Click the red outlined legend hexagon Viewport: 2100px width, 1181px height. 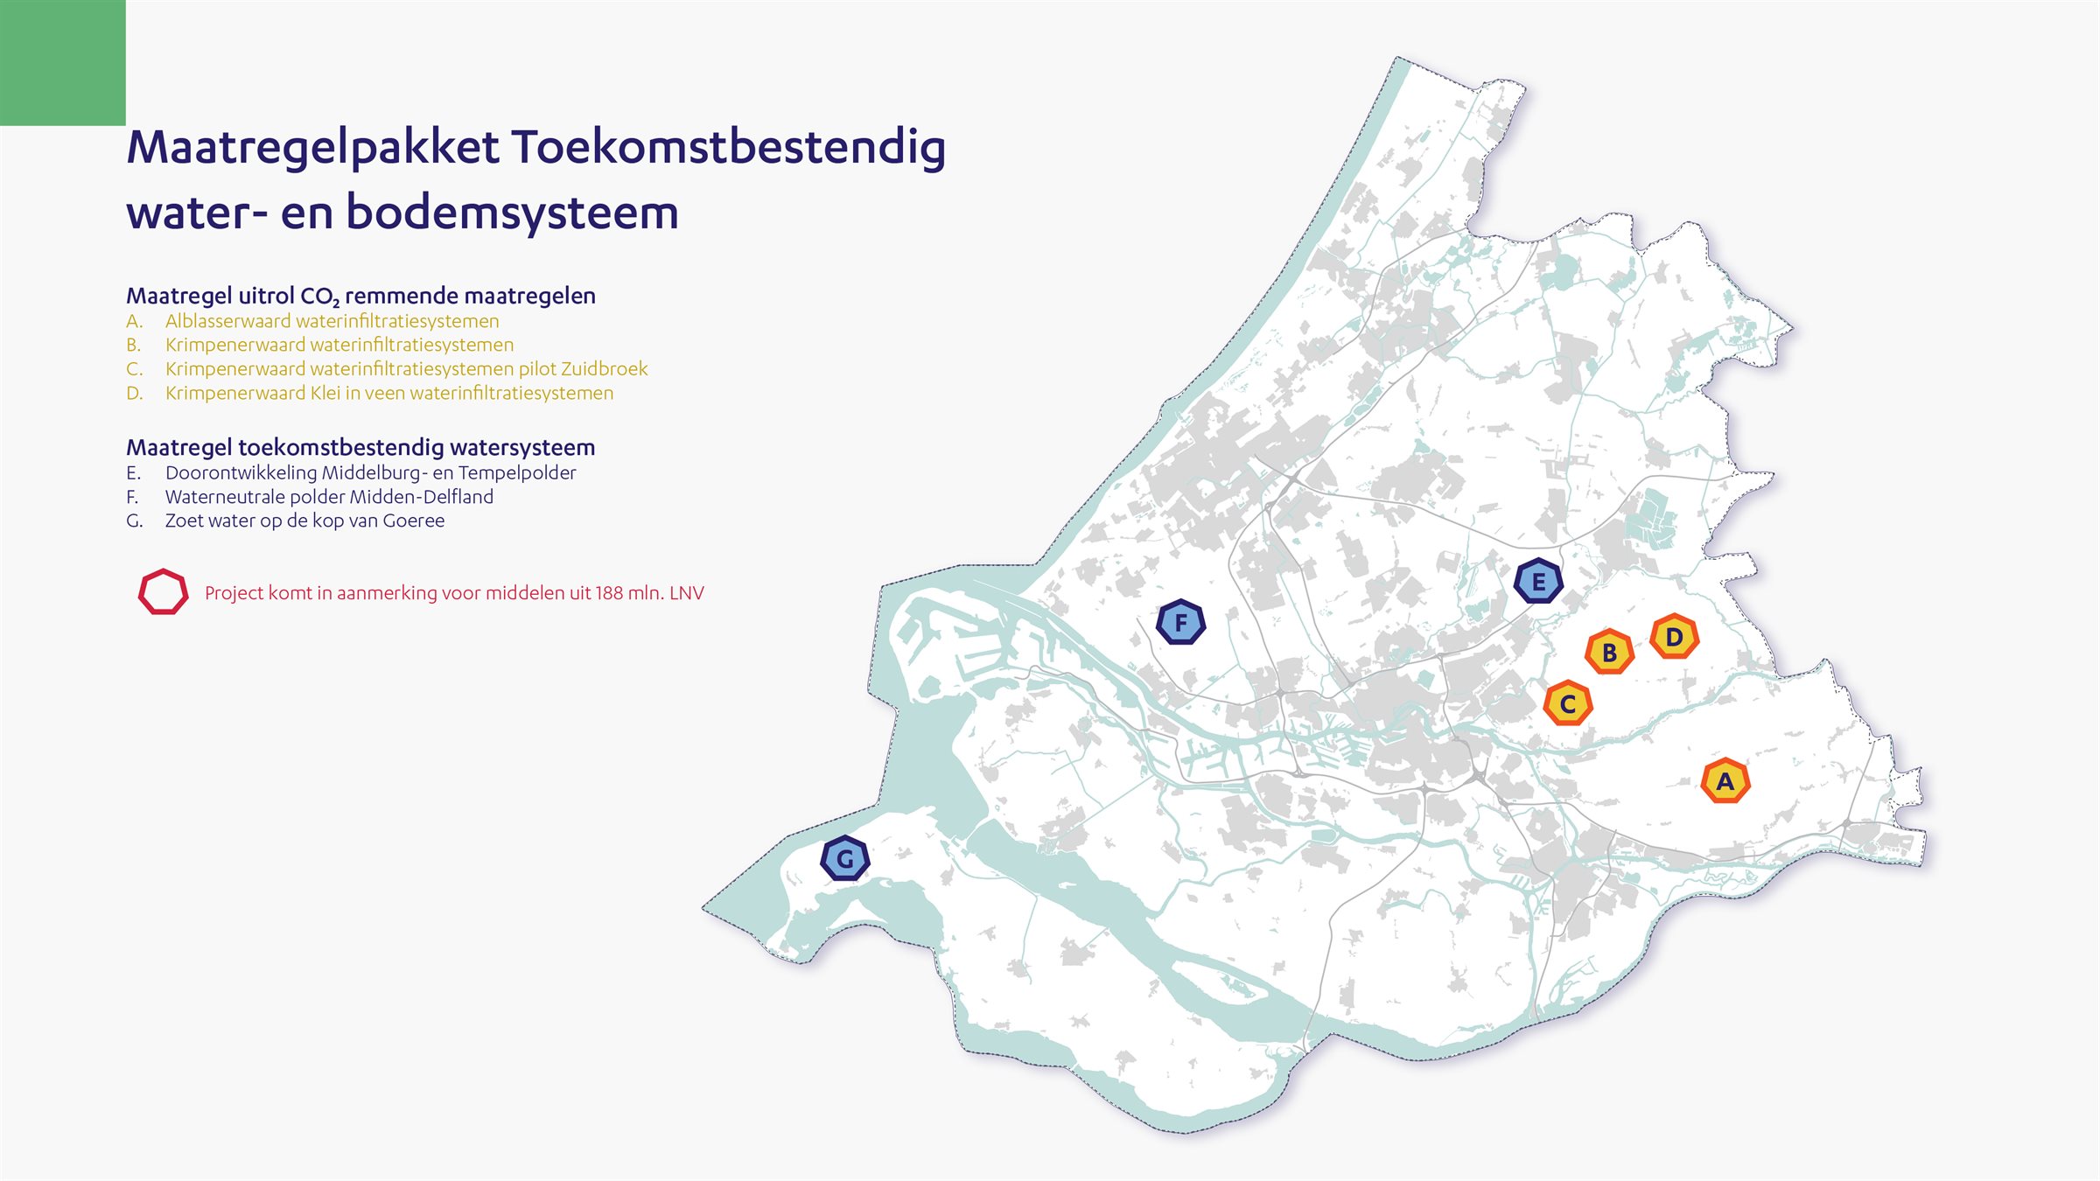(163, 592)
